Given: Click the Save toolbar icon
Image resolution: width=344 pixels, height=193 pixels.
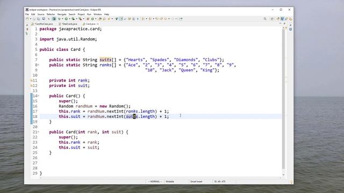Looking at the screenshot, I should click(34, 19).
